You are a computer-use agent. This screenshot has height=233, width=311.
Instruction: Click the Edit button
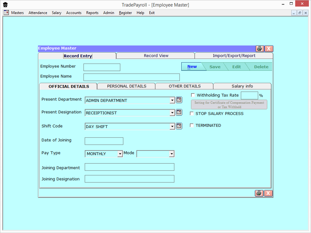(236, 67)
